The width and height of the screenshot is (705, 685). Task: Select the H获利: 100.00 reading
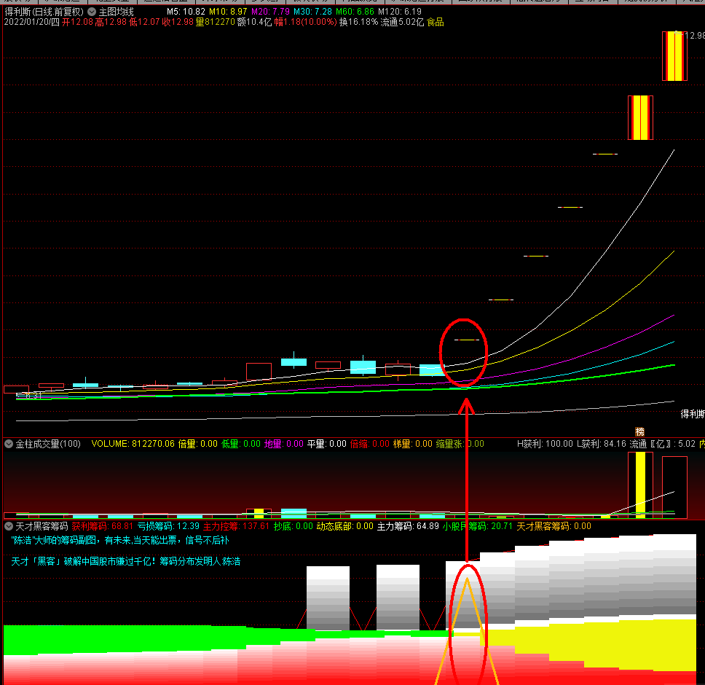(x=545, y=444)
